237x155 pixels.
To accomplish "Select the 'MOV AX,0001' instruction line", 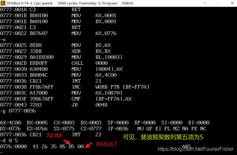I will coord(58,15).
